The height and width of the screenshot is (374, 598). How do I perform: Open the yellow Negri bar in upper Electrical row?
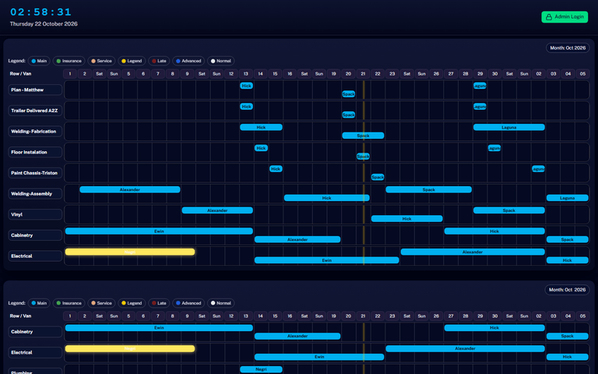click(x=130, y=252)
